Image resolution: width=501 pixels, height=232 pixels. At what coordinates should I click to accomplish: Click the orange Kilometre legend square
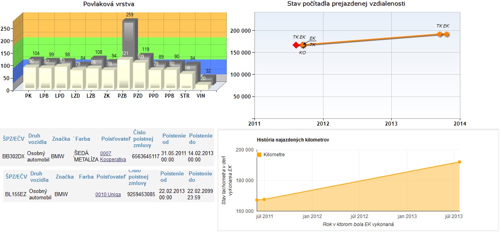(x=259, y=155)
